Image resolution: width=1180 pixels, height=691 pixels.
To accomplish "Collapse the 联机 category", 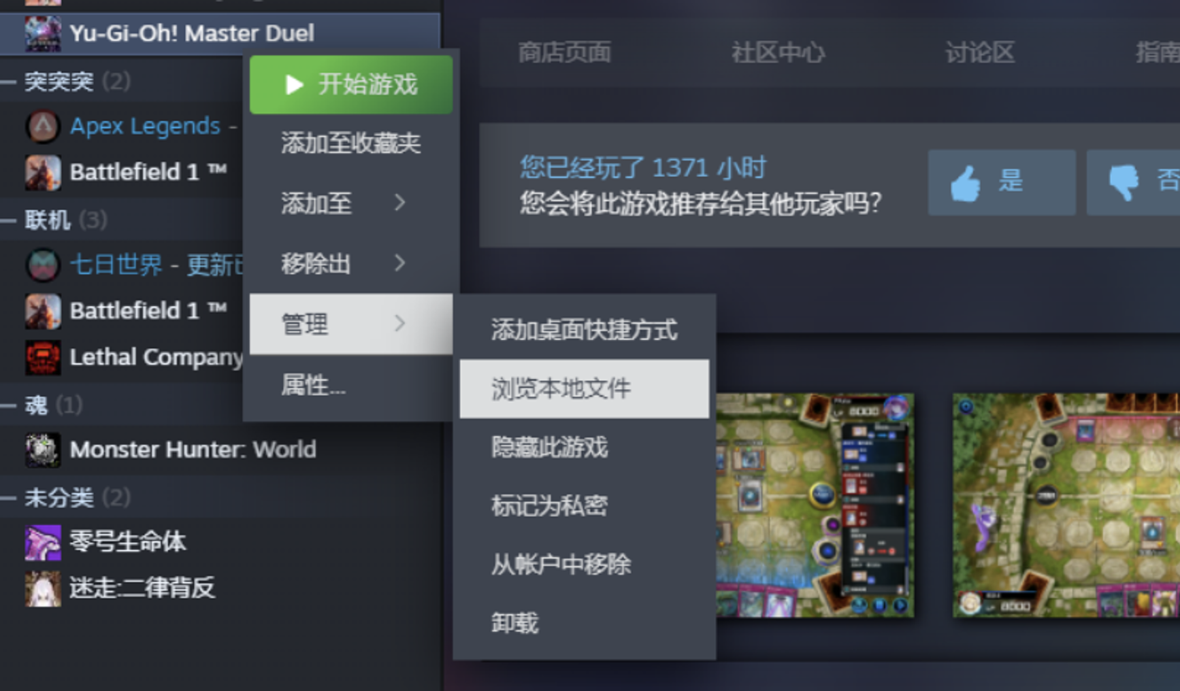I will pyautogui.click(x=9, y=220).
